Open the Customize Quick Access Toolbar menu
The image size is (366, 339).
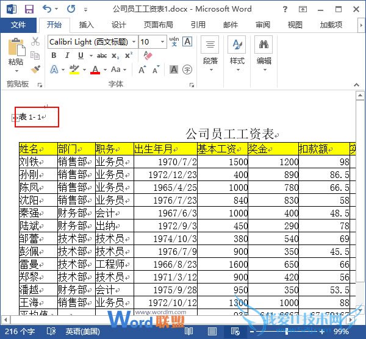tap(85, 10)
